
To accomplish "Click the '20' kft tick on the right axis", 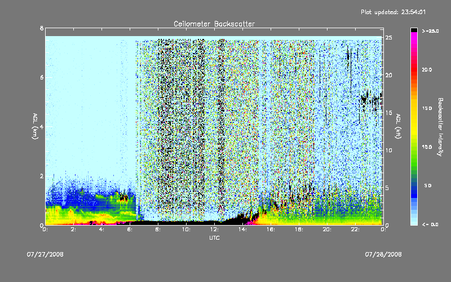I will pyautogui.click(x=388, y=76).
